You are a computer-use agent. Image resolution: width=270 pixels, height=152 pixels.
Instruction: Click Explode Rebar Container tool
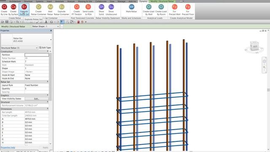(x=62, y=10)
